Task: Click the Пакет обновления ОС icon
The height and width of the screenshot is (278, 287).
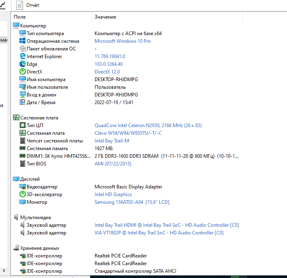Action: pos(23,48)
